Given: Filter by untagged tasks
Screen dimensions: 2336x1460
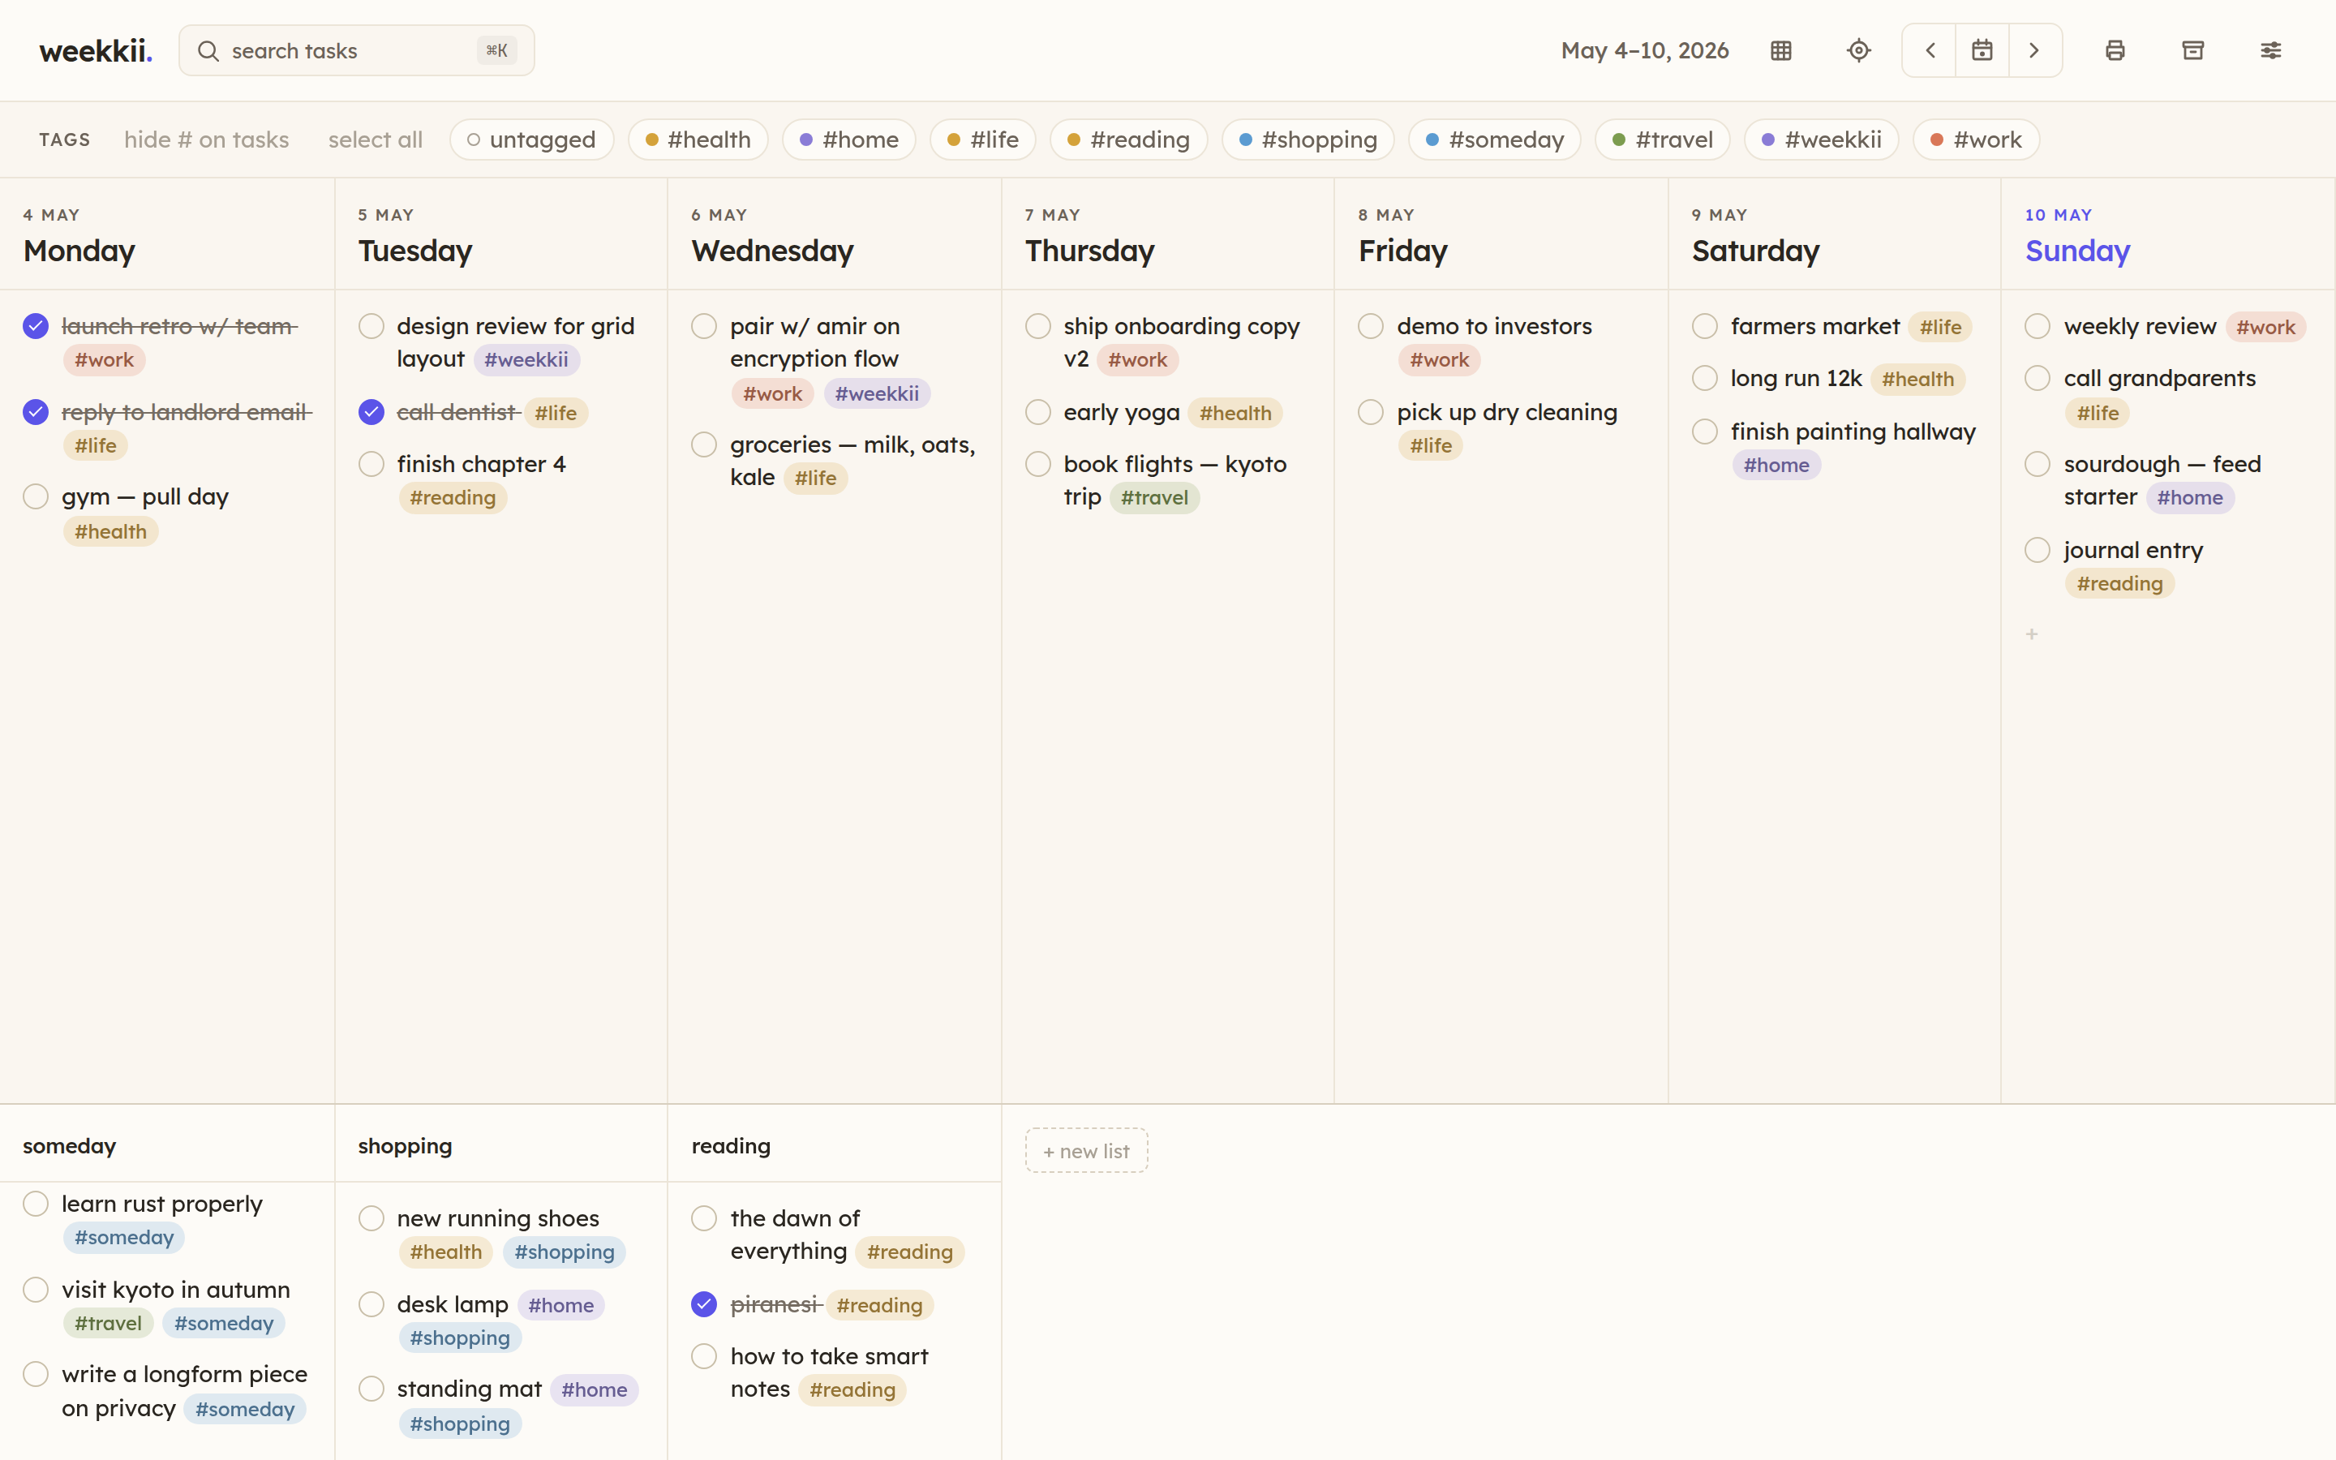Looking at the screenshot, I should click(x=532, y=140).
